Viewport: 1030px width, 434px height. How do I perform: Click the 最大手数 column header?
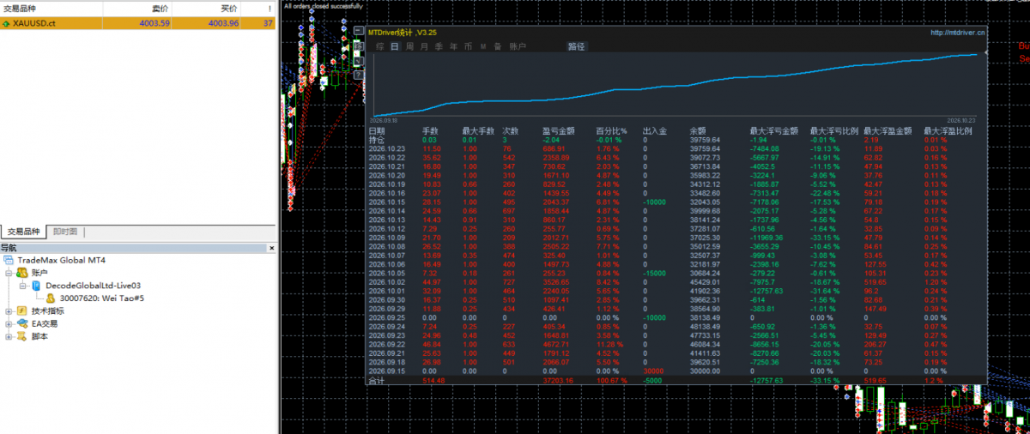click(x=477, y=130)
